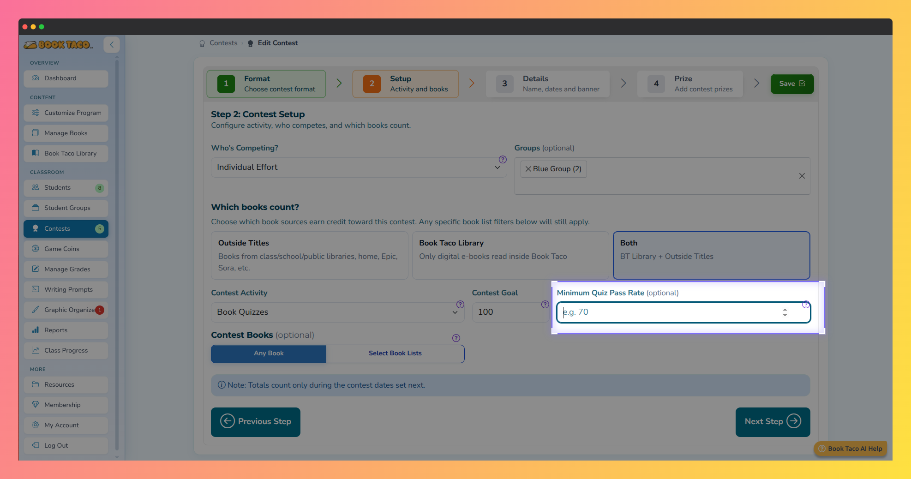This screenshot has width=911, height=479.
Task: Click the Membership diamond icon
Action: 36,405
